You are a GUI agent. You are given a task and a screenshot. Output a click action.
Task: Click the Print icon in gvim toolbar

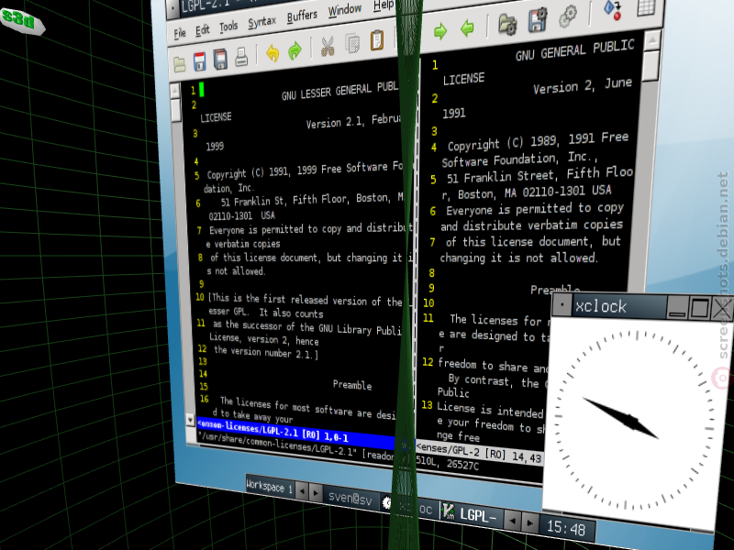tap(241, 57)
